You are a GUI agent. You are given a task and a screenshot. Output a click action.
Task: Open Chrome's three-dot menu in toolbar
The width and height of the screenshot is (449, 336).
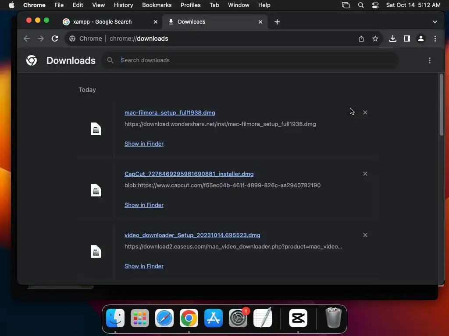[435, 38]
